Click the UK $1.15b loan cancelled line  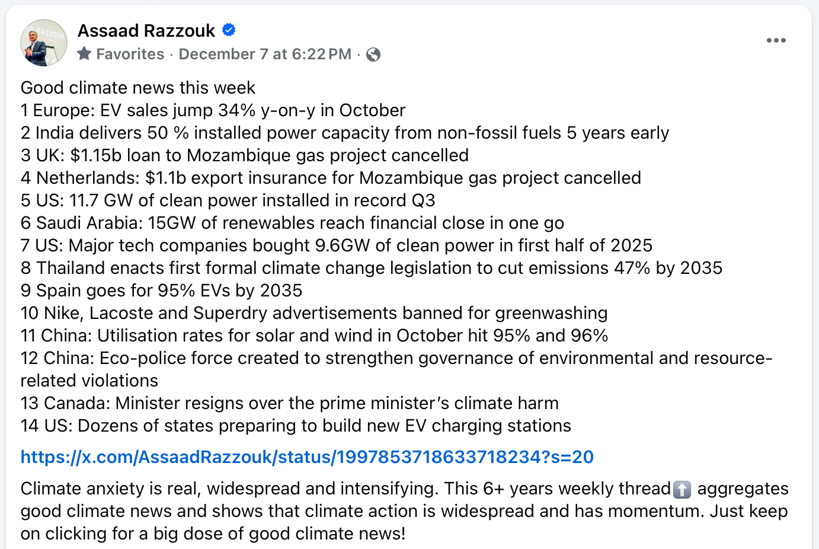pyautogui.click(x=244, y=155)
